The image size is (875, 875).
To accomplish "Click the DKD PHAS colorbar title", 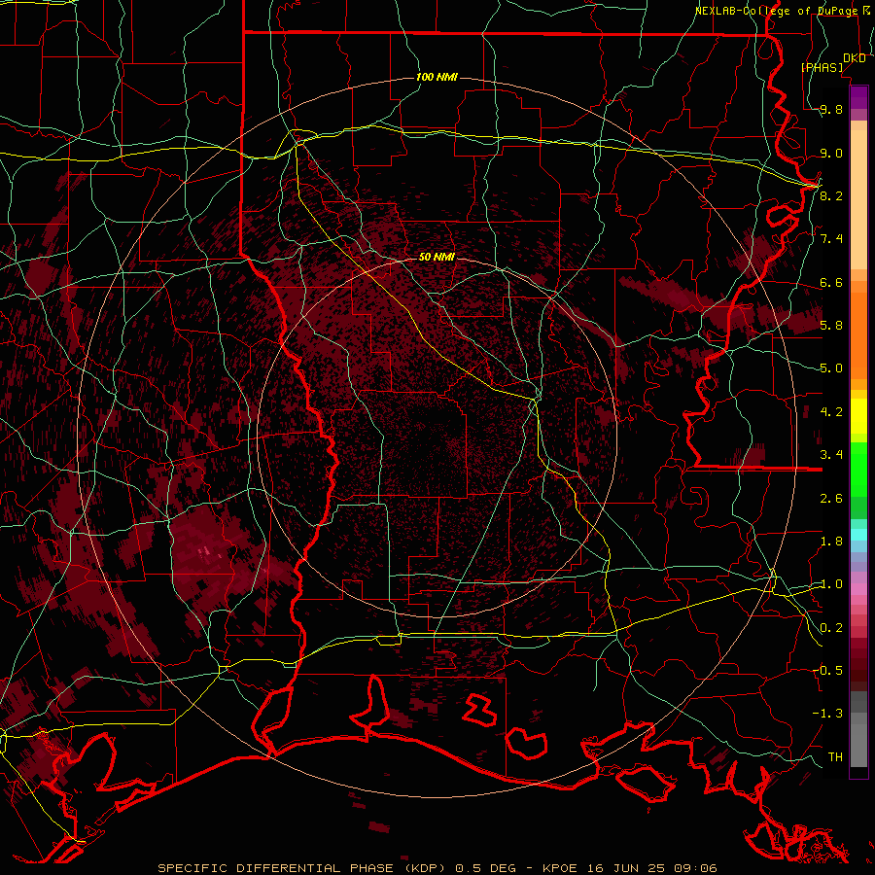I will pyautogui.click(x=834, y=62).
